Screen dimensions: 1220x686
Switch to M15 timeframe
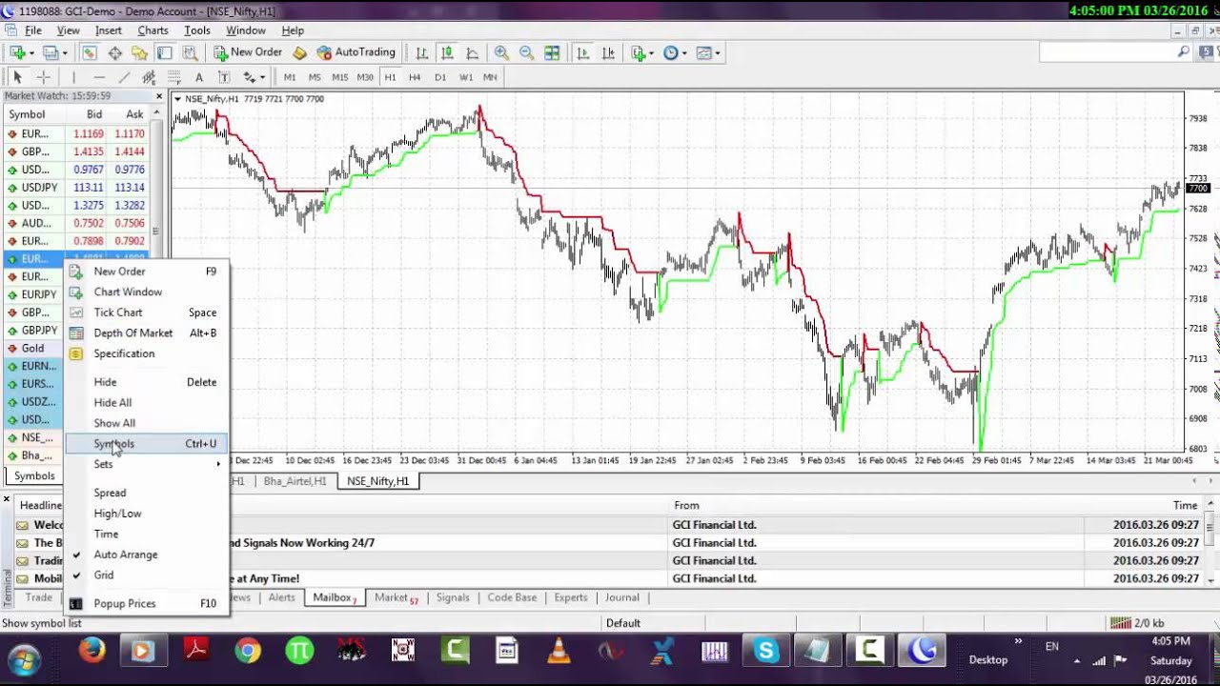tap(340, 77)
